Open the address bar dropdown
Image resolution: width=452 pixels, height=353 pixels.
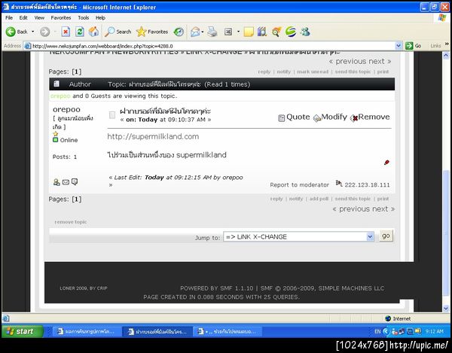click(399, 46)
